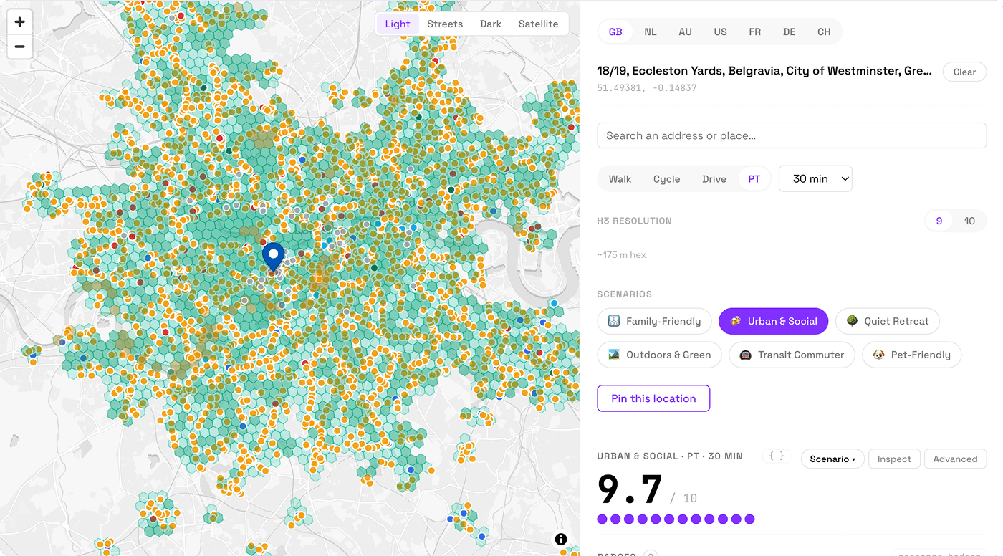Select the NL country tab
The width and height of the screenshot is (1003, 556).
click(x=650, y=32)
